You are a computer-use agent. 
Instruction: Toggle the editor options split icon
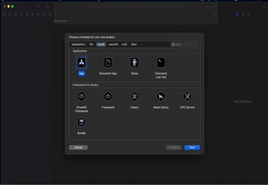point(215,14)
